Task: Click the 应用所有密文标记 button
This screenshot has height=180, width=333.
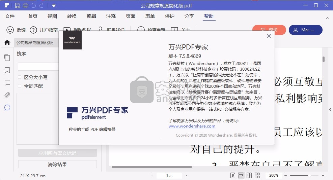Action: [57, 153]
